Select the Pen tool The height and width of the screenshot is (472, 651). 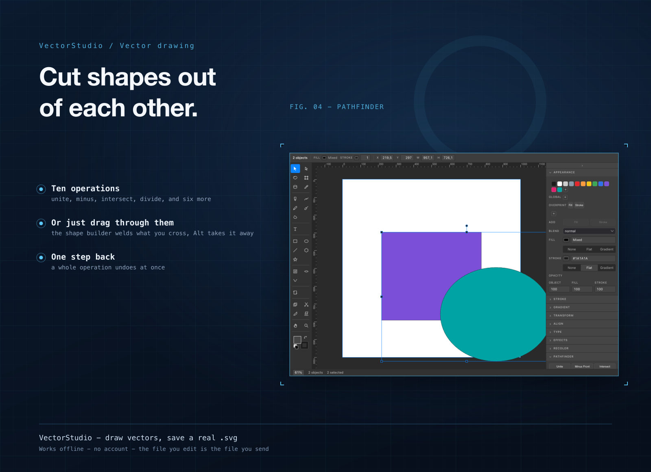tap(295, 199)
